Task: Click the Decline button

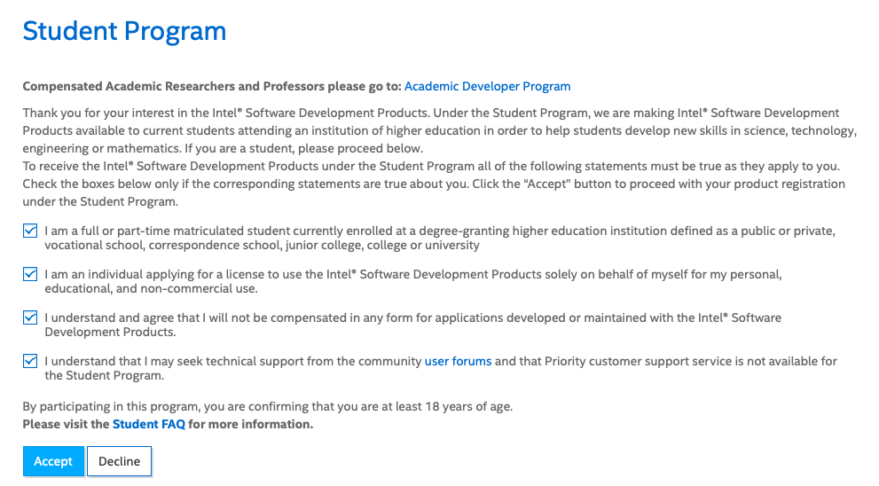Action: pos(120,461)
